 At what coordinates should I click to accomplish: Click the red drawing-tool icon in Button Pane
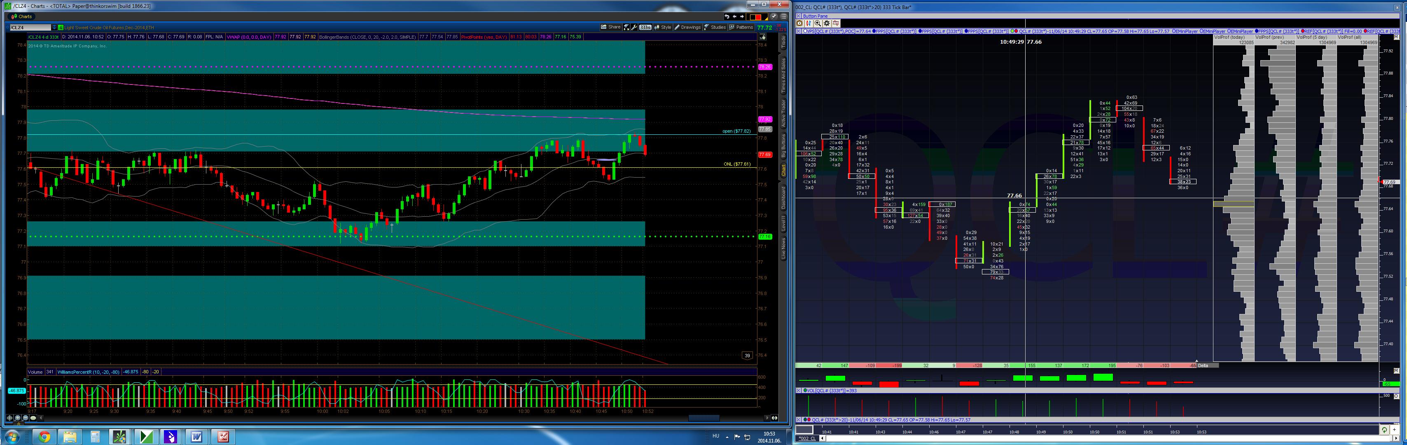point(836,23)
